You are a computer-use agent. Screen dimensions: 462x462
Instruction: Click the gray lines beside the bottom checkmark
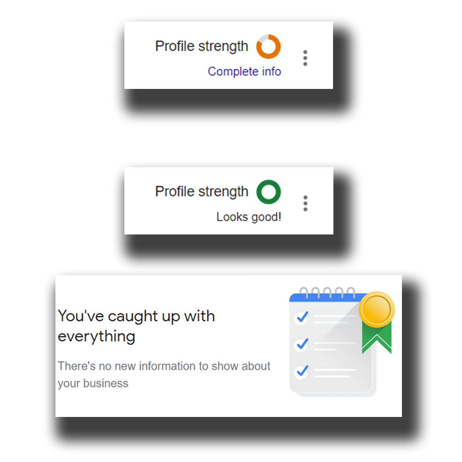pyautogui.click(x=334, y=373)
